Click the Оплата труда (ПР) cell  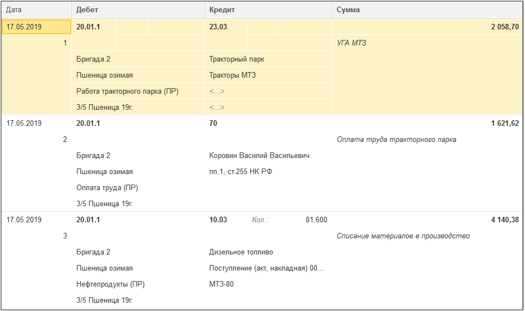[107, 188]
